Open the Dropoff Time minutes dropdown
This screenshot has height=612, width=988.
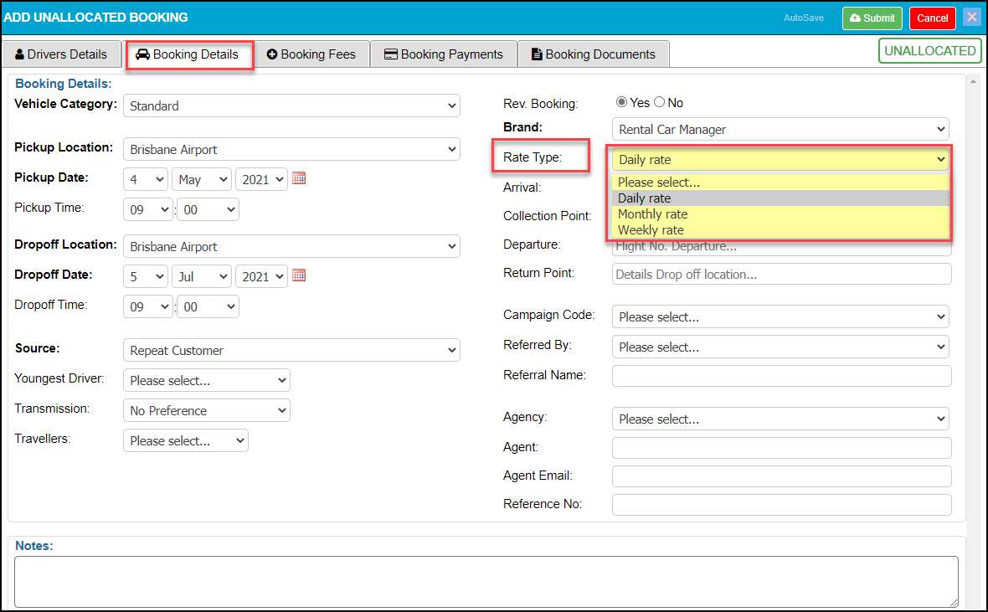click(208, 307)
